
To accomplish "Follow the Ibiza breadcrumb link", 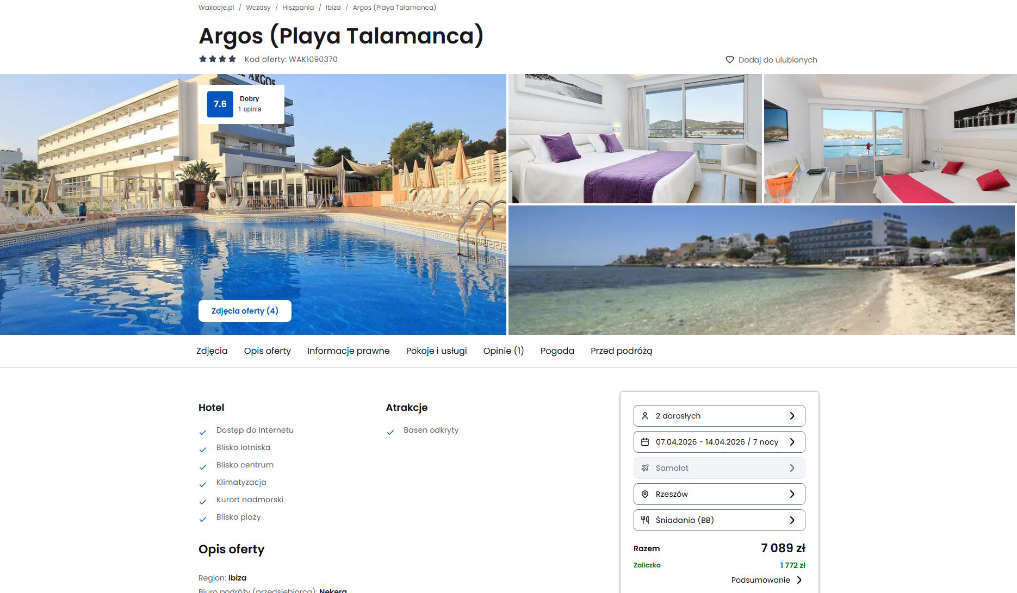I will tap(333, 8).
